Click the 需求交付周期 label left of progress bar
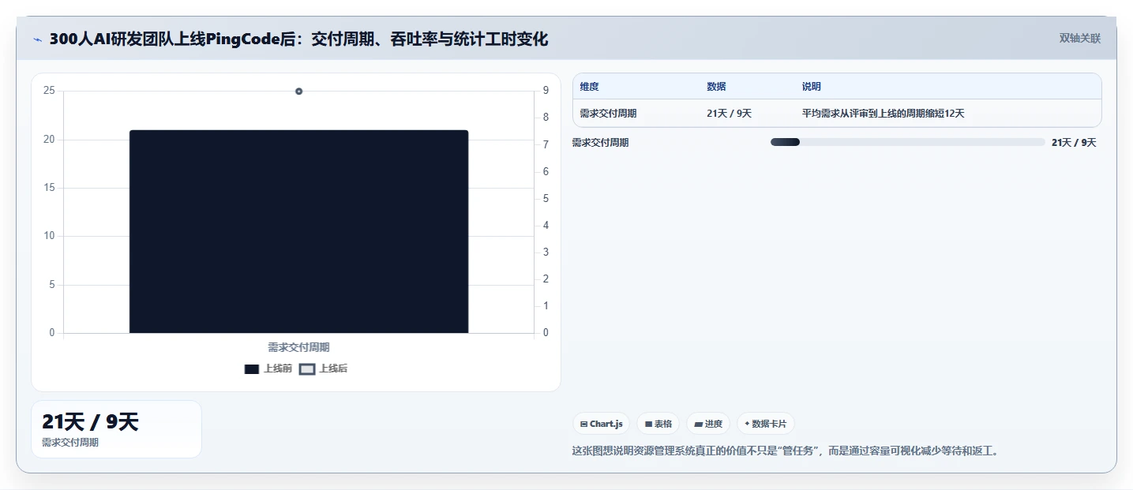This screenshot has width=1133, height=490. click(x=601, y=143)
